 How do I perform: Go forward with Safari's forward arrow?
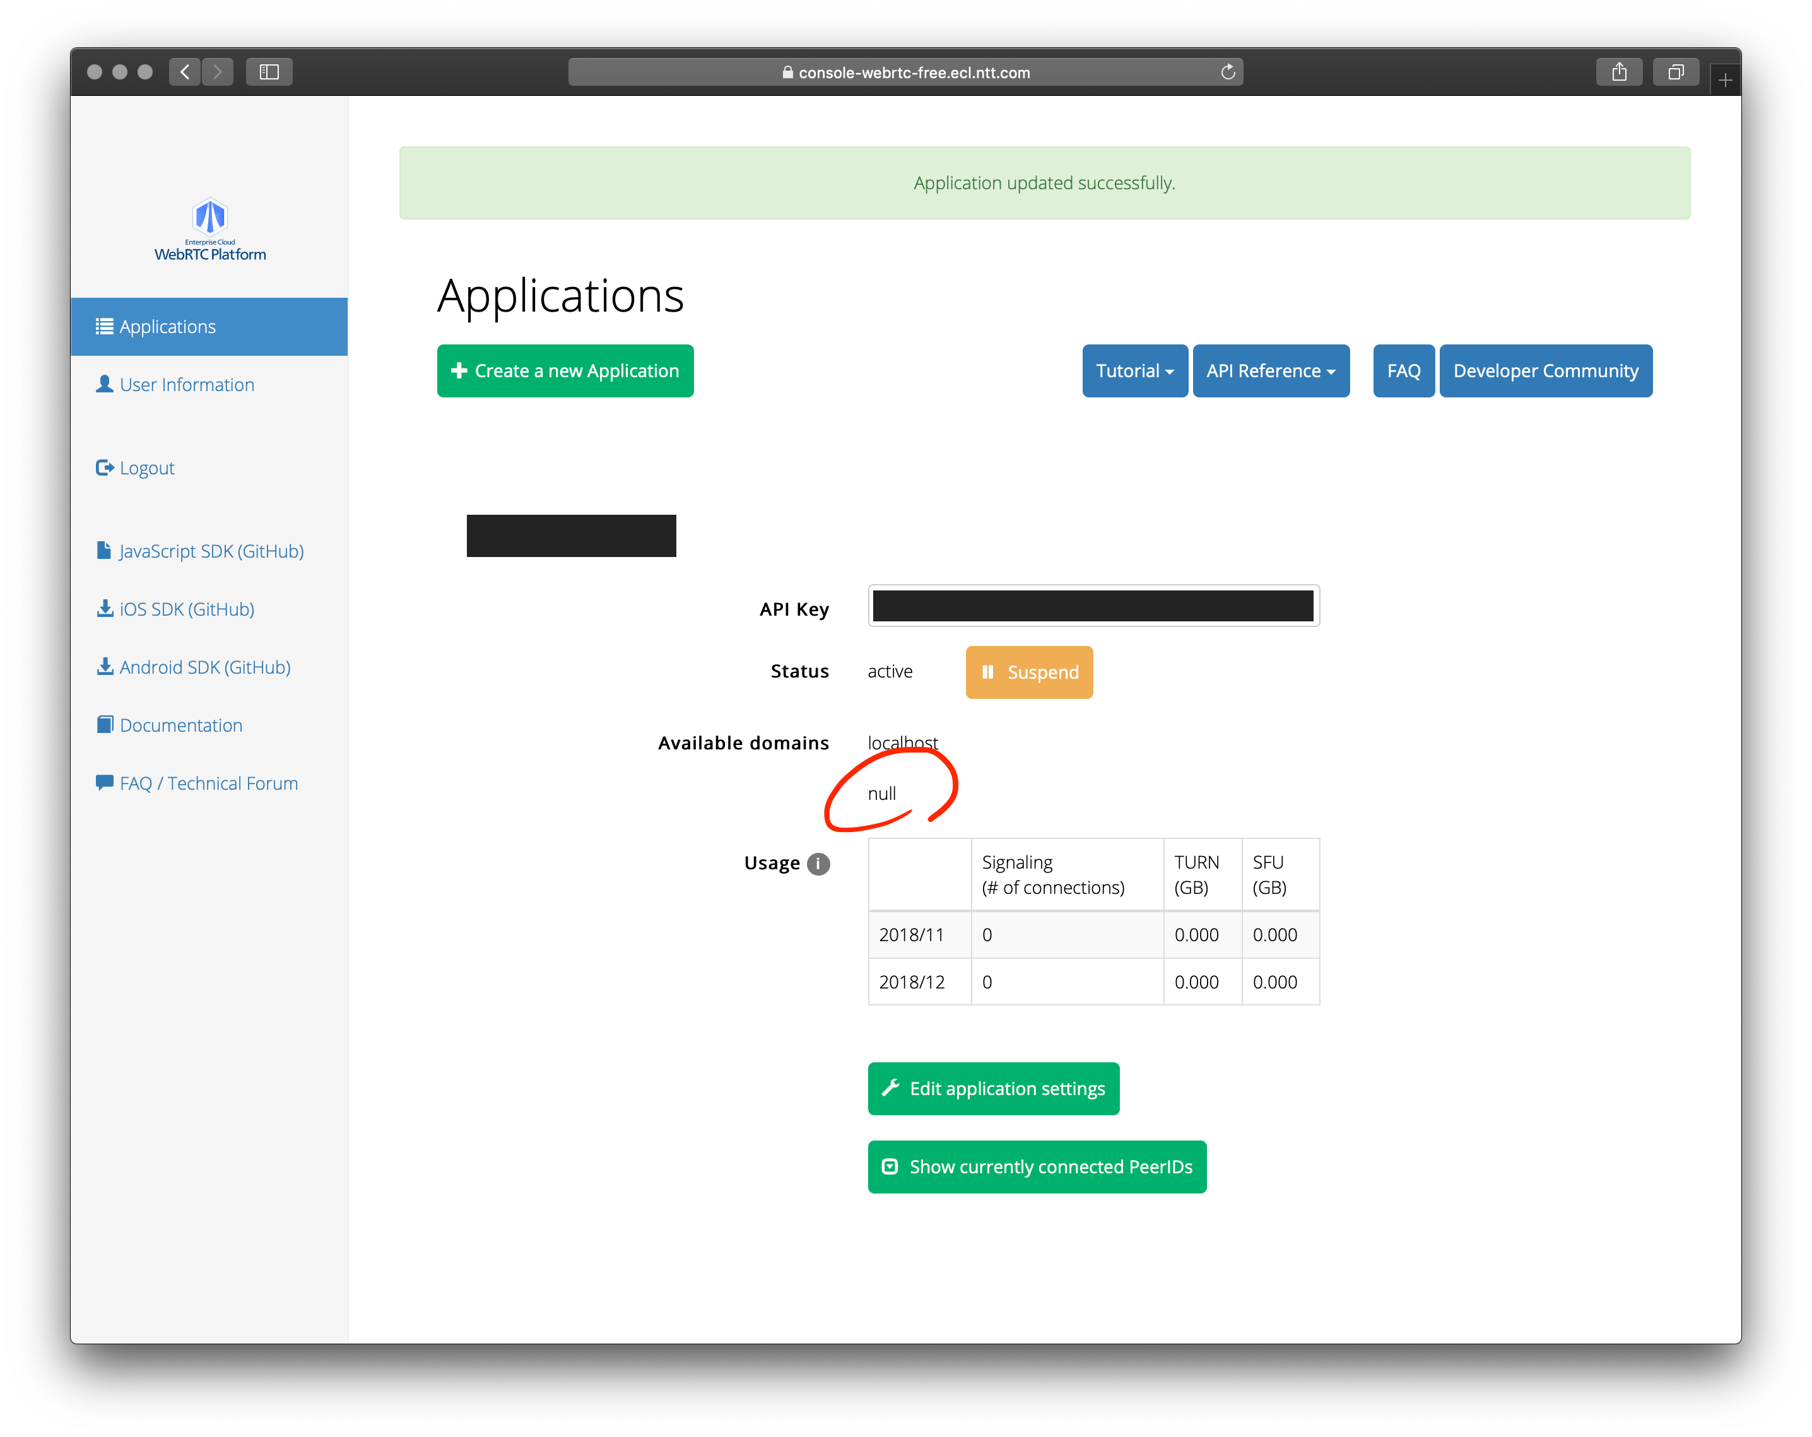pos(218,73)
